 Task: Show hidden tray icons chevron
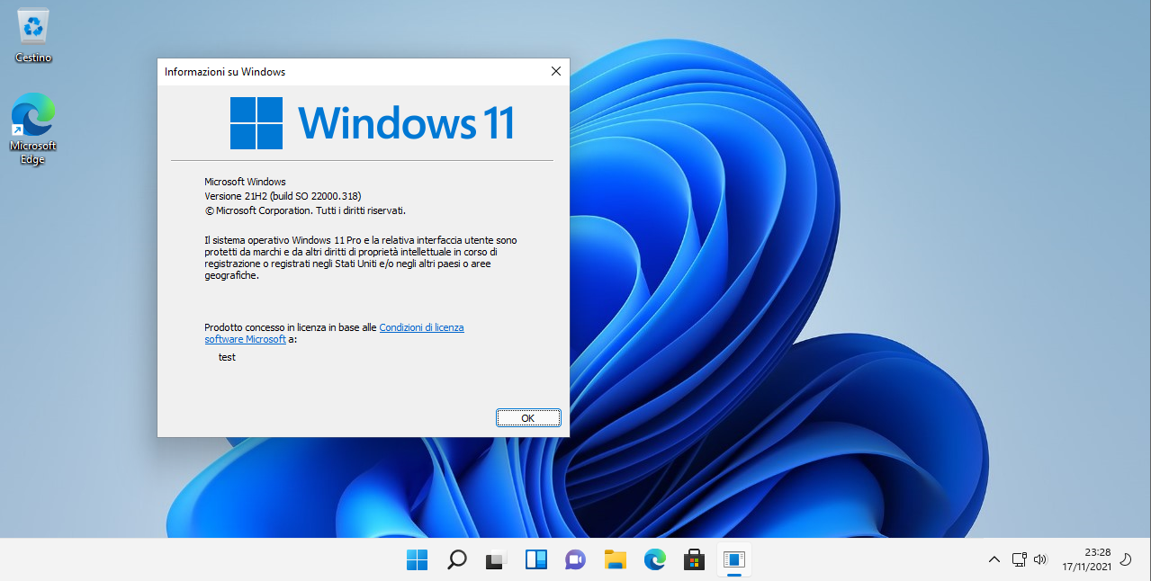994,559
